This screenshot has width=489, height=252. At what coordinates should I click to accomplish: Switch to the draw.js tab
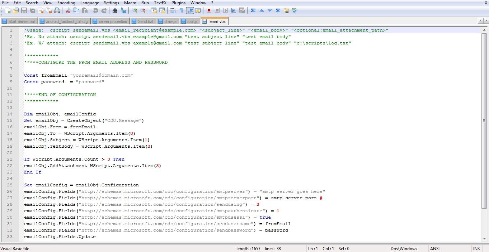click(168, 22)
